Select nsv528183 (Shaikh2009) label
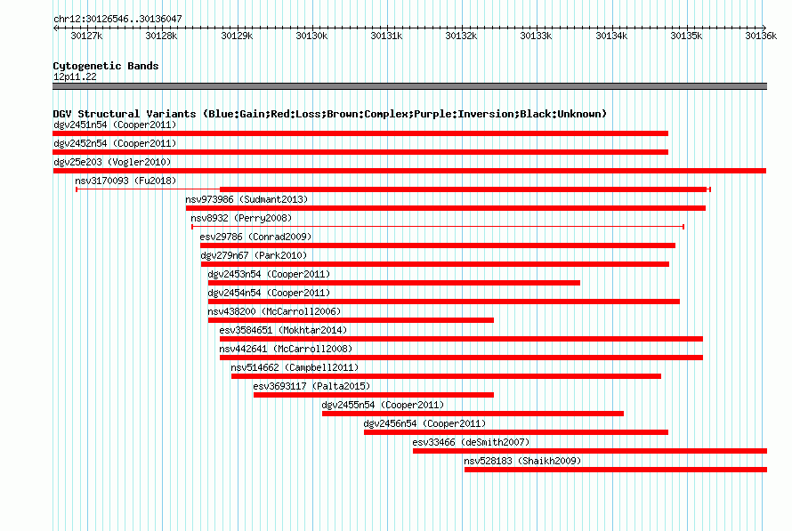Image resolution: width=792 pixels, height=531 pixels. (x=522, y=461)
